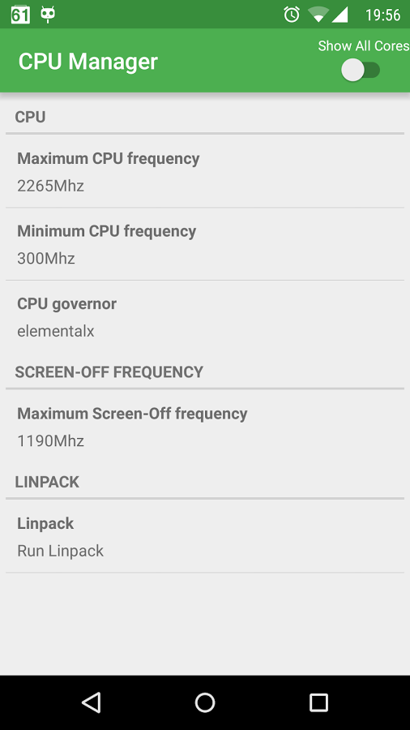The height and width of the screenshot is (730, 410).
Task: Tap the Android back navigation icon
Action: coord(92,702)
